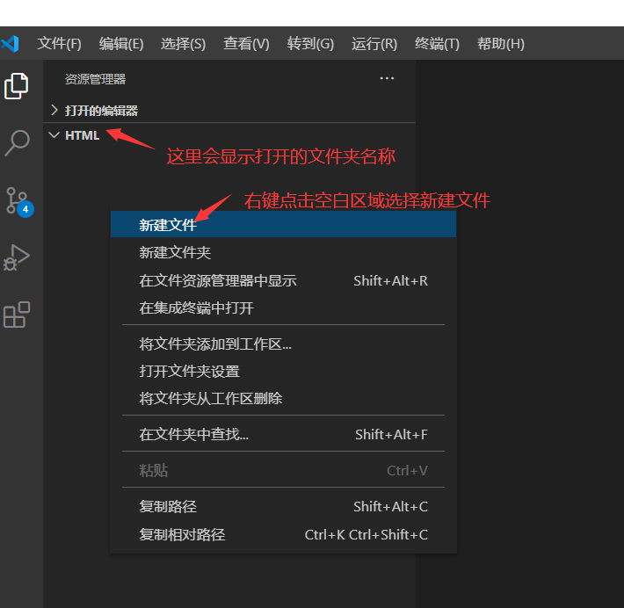Click 在文件夹中查找 menu entry
The height and width of the screenshot is (608, 624).
point(194,434)
